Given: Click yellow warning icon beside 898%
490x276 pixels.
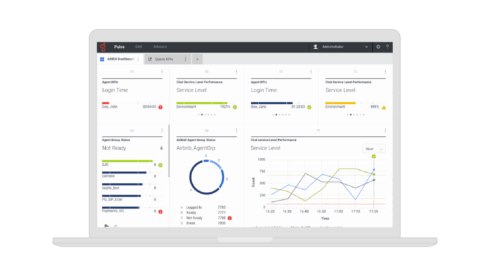Looking at the screenshot, I should click(384, 107).
